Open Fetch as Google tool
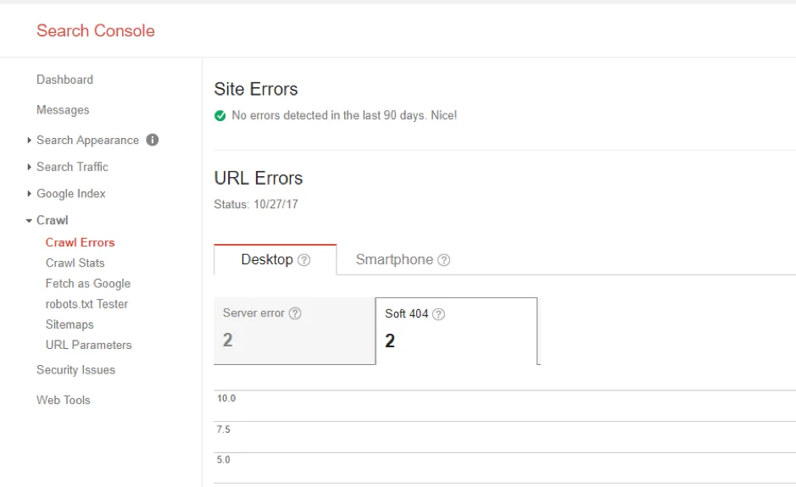The image size is (796, 487). coord(88,284)
